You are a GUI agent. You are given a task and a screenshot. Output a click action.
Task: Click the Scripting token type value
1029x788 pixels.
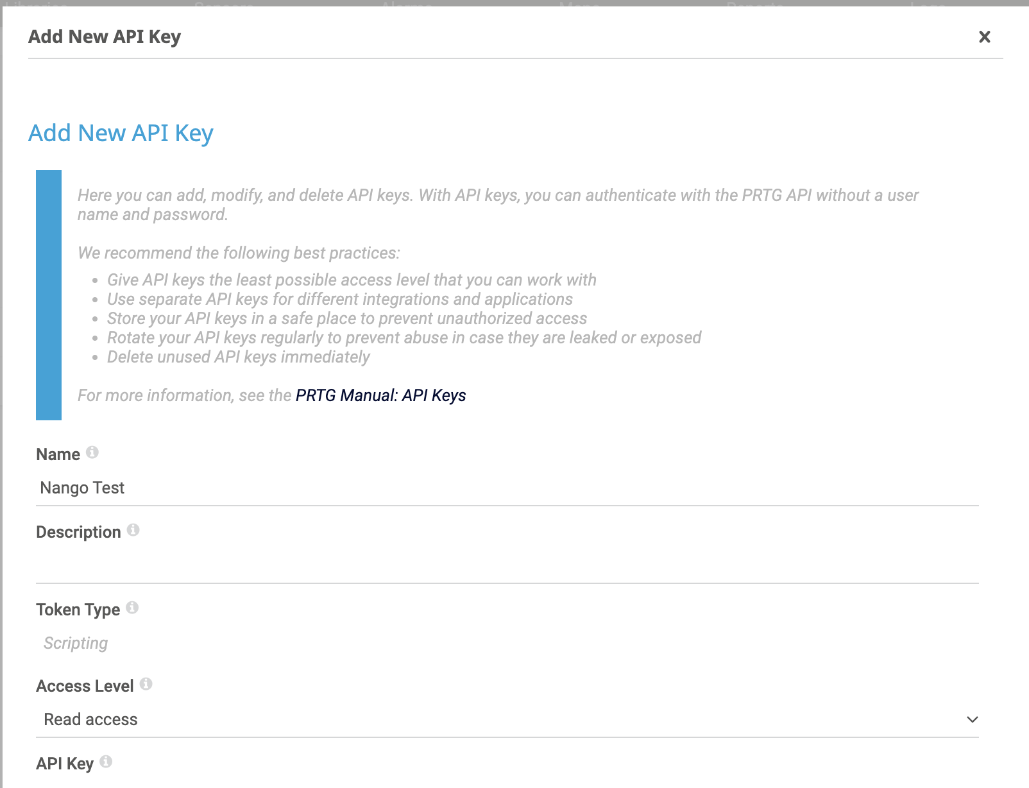pyautogui.click(x=76, y=643)
